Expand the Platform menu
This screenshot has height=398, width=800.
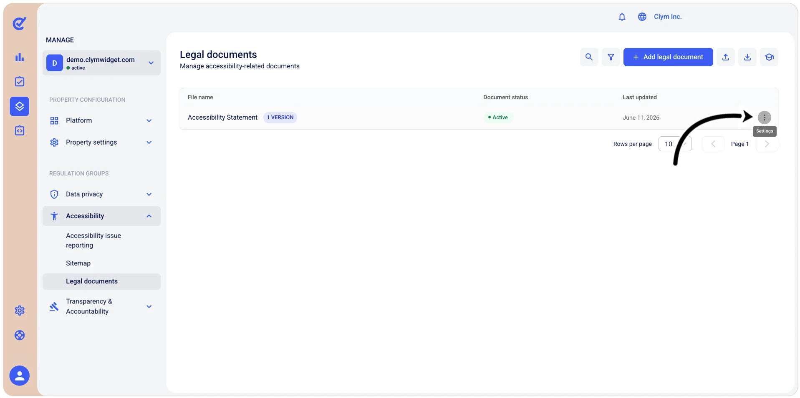pyautogui.click(x=101, y=120)
